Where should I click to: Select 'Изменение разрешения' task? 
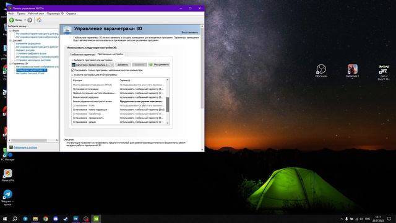point(28,44)
